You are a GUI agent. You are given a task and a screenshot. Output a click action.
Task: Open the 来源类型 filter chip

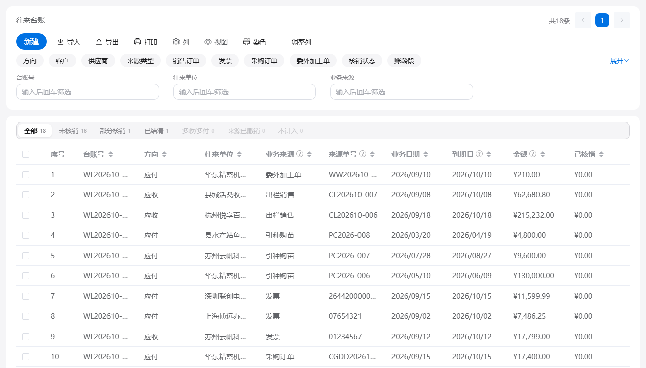click(x=140, y=61)
